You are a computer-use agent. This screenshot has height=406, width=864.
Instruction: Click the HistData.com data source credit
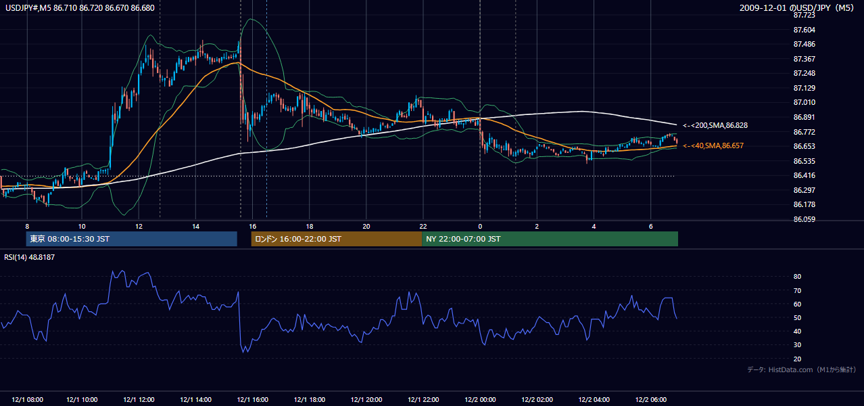click(x=801, y=369)
